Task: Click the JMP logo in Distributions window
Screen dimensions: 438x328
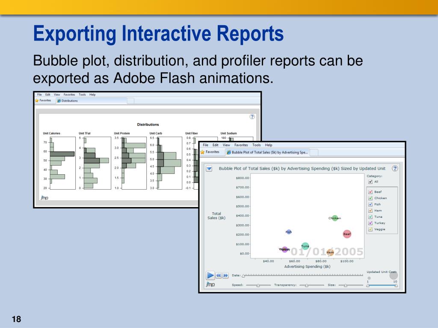Action: [44, 197]
